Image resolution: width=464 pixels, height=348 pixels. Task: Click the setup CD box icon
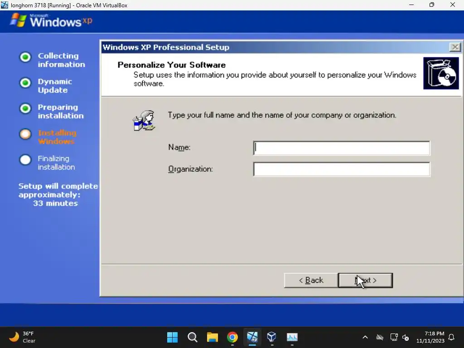(441, 73)
